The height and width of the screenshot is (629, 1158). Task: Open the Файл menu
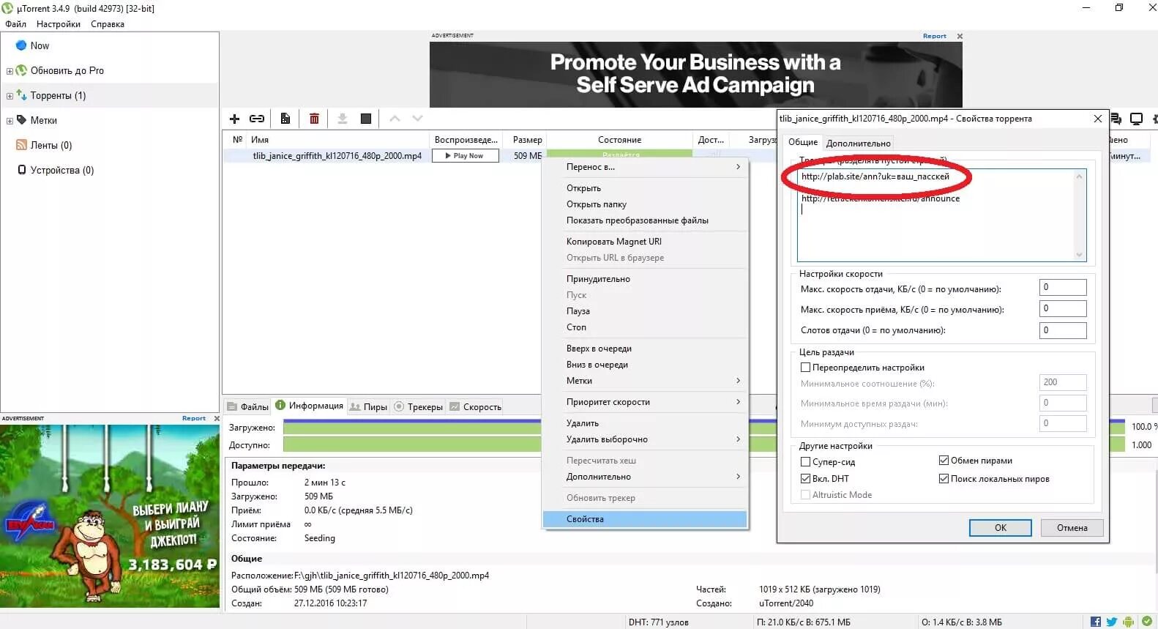click(x=15, y=24)
